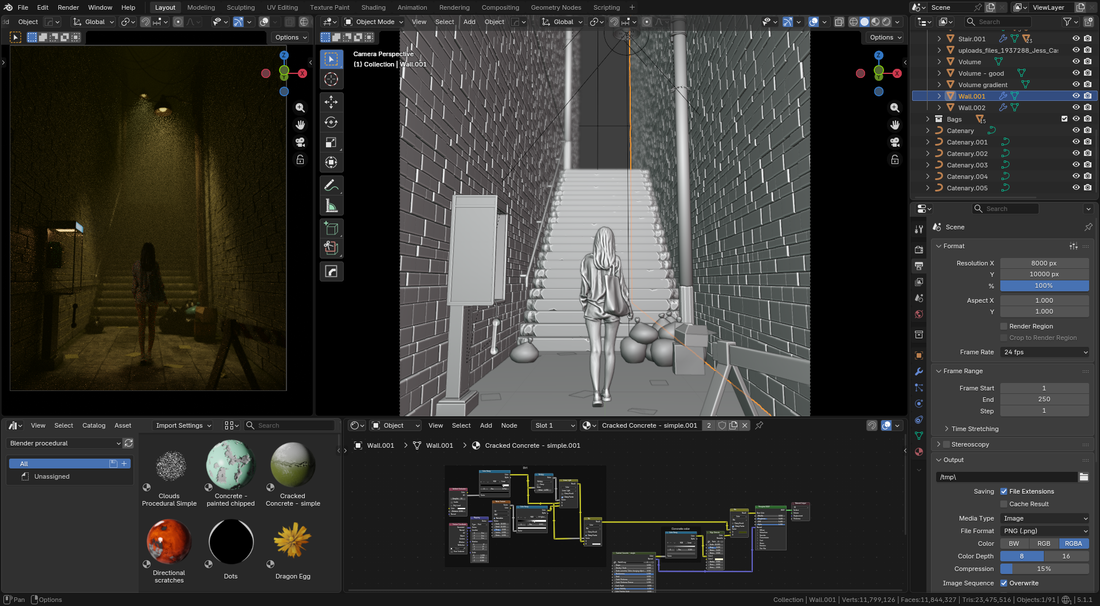Viewport: 1100px width, 606px height.
Task: Select the Scale tool
Action: (x=331, y=142)
